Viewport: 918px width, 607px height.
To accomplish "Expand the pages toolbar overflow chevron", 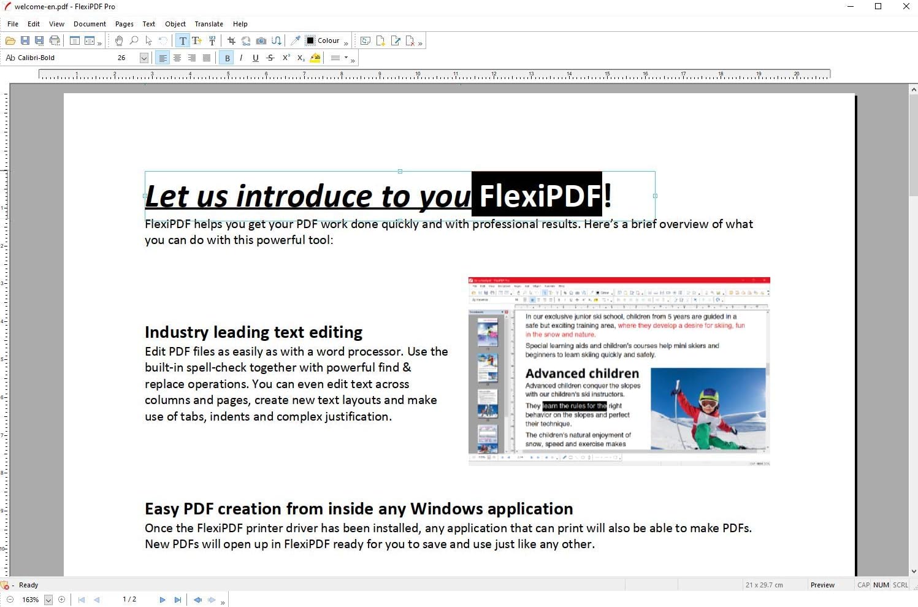I will click(420, 43).
